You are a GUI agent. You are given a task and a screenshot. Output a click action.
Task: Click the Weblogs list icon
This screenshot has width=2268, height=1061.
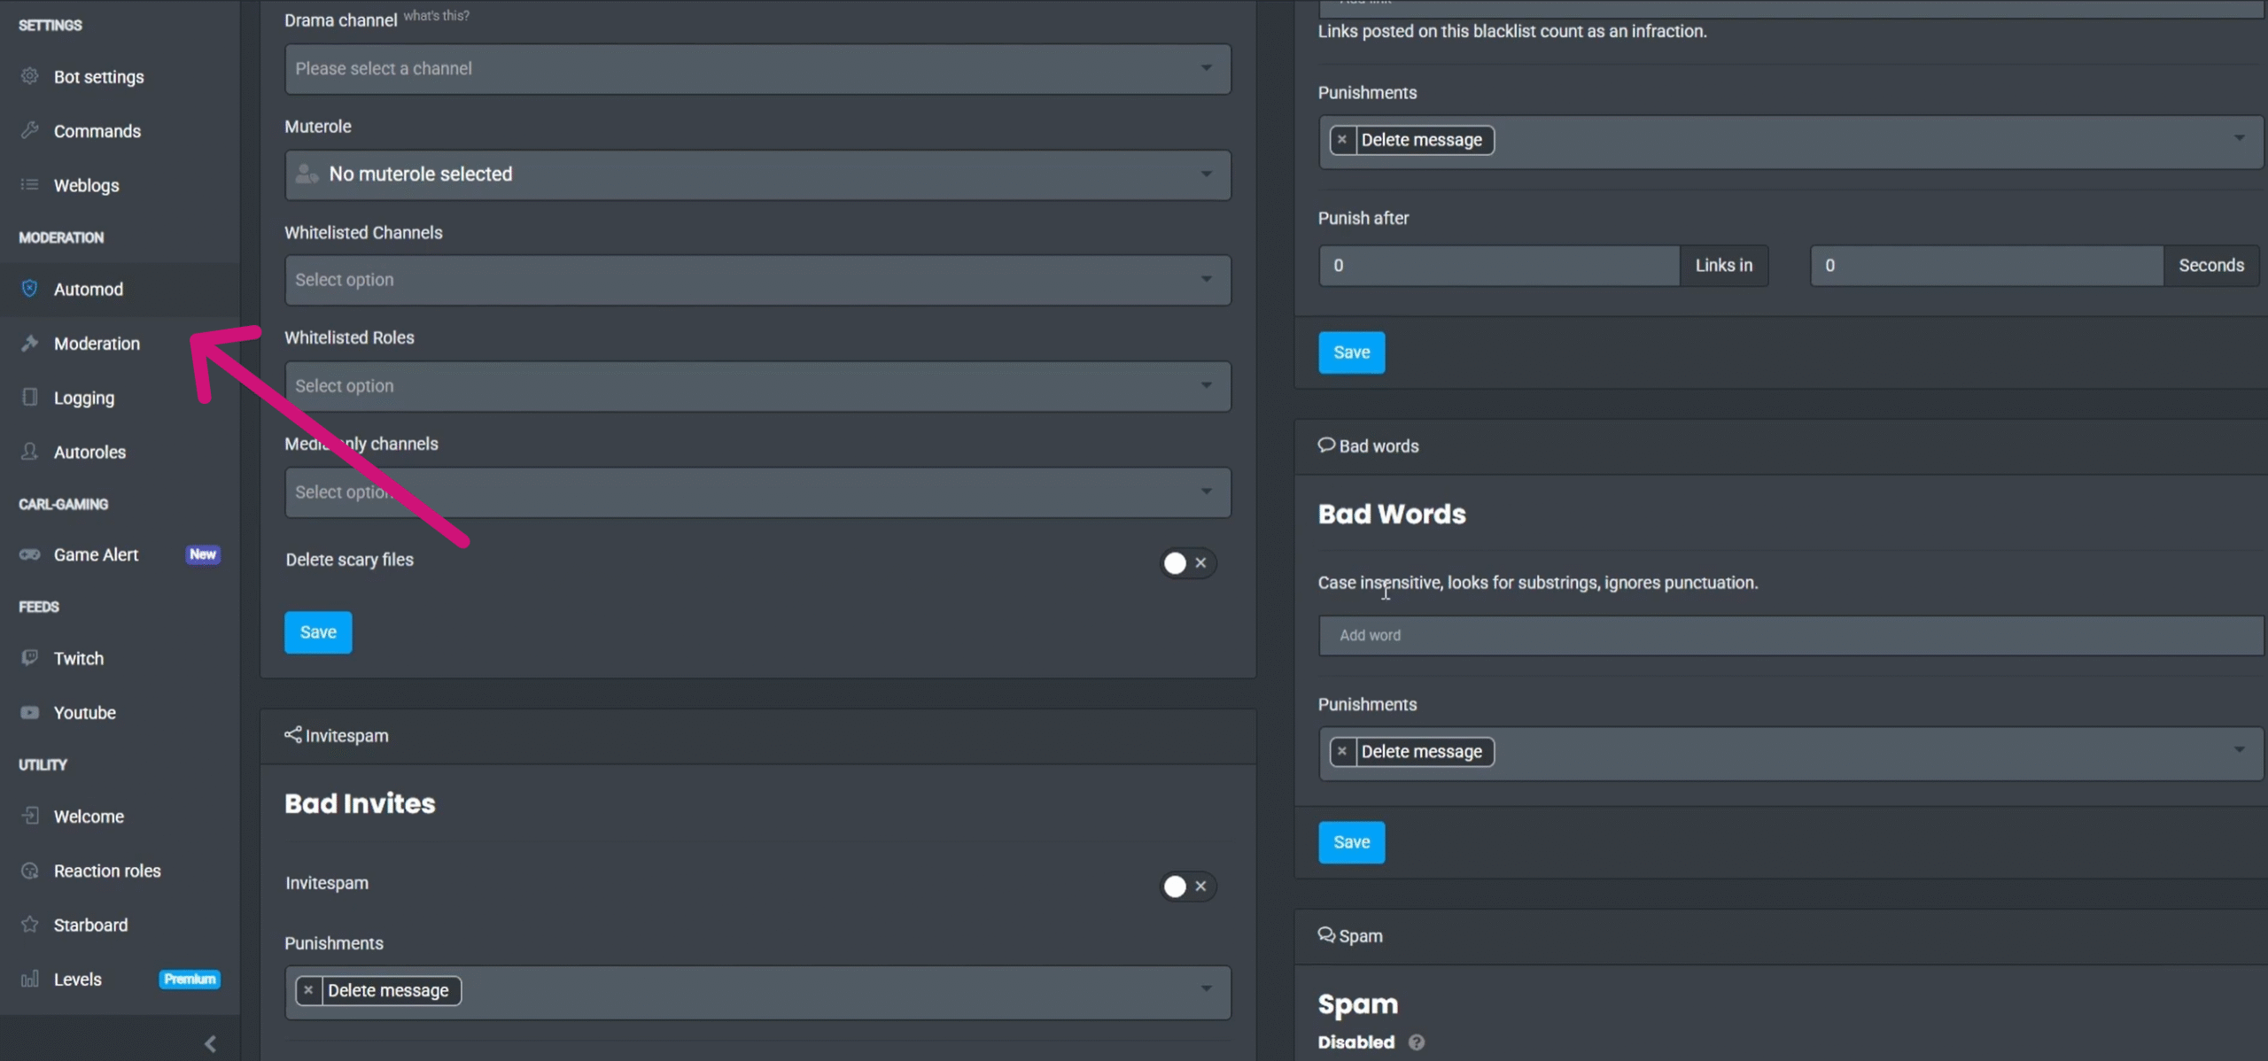(29, 184)
